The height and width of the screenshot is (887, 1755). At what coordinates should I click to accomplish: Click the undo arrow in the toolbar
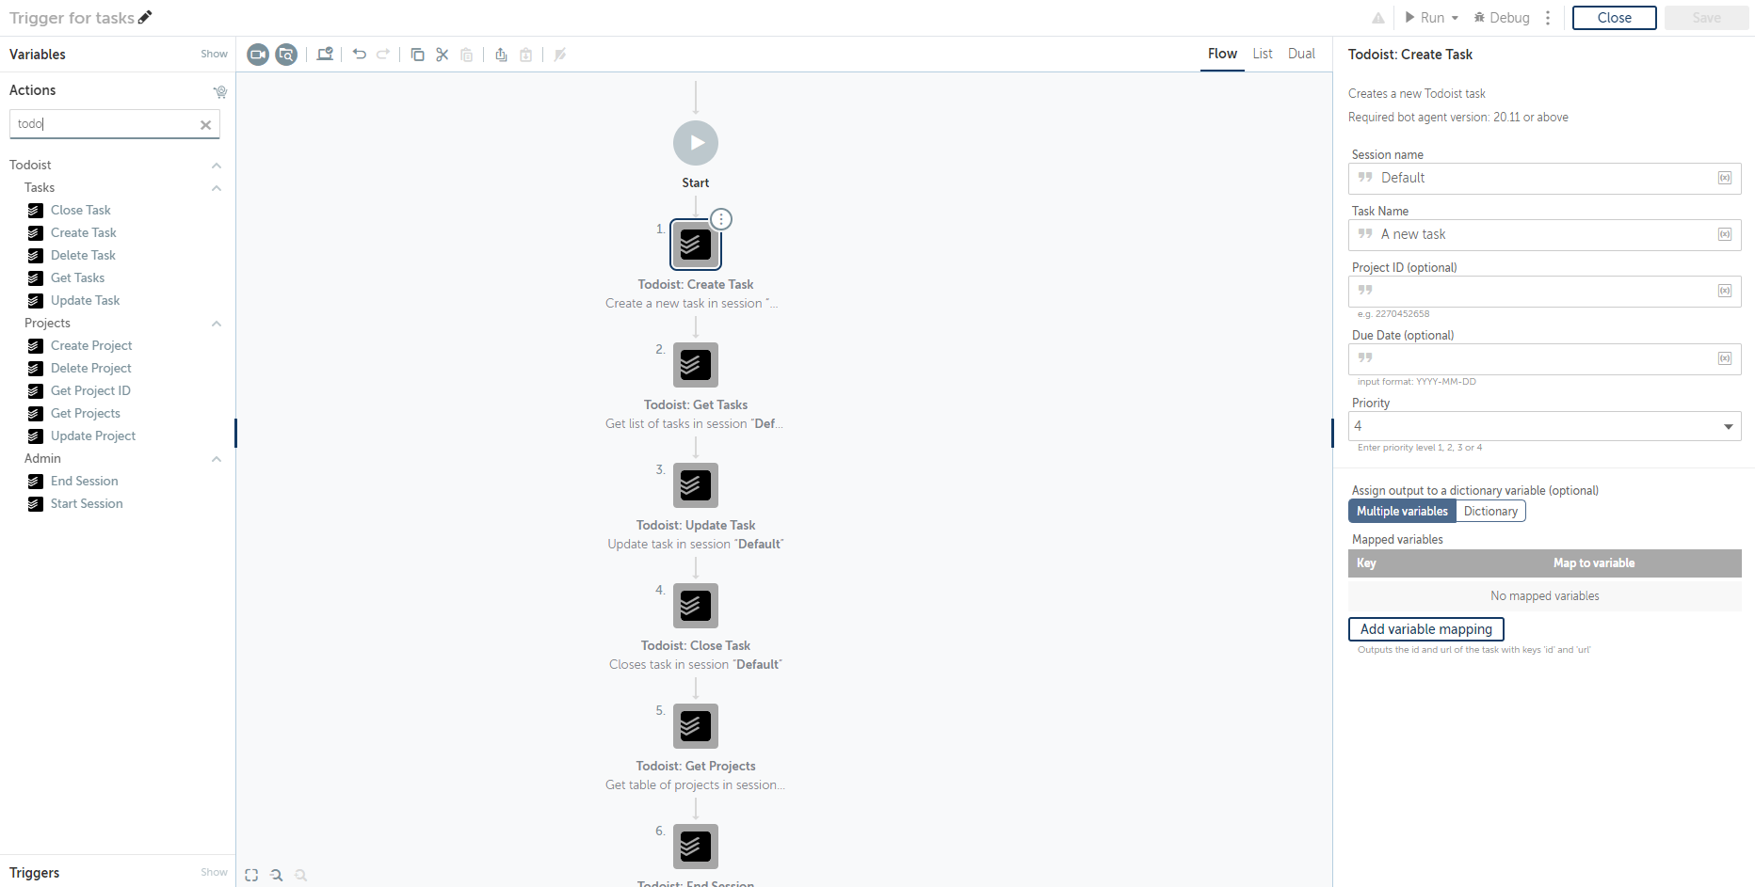(x=359, y=55)
